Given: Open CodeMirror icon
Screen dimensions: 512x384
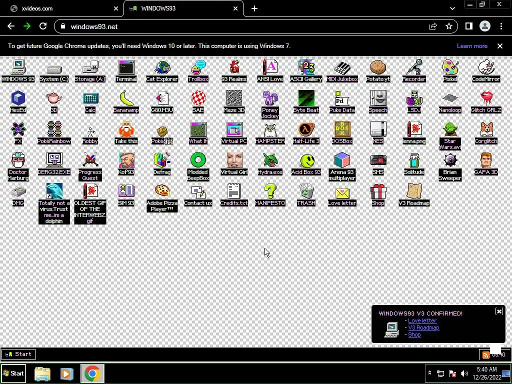Looking at the screenshot, I should (486, 71).
